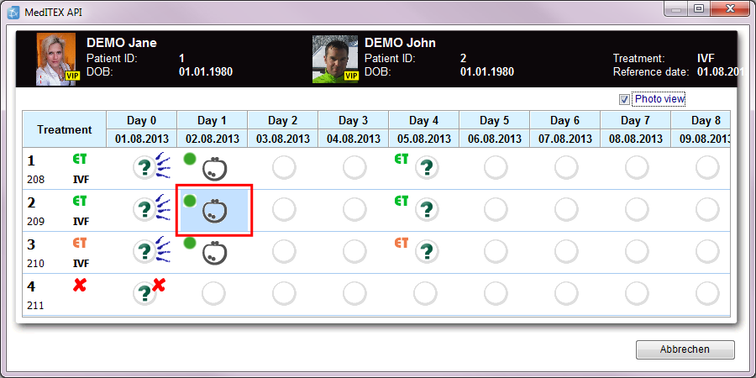Click the Abbrechen button

click(685, 349)
